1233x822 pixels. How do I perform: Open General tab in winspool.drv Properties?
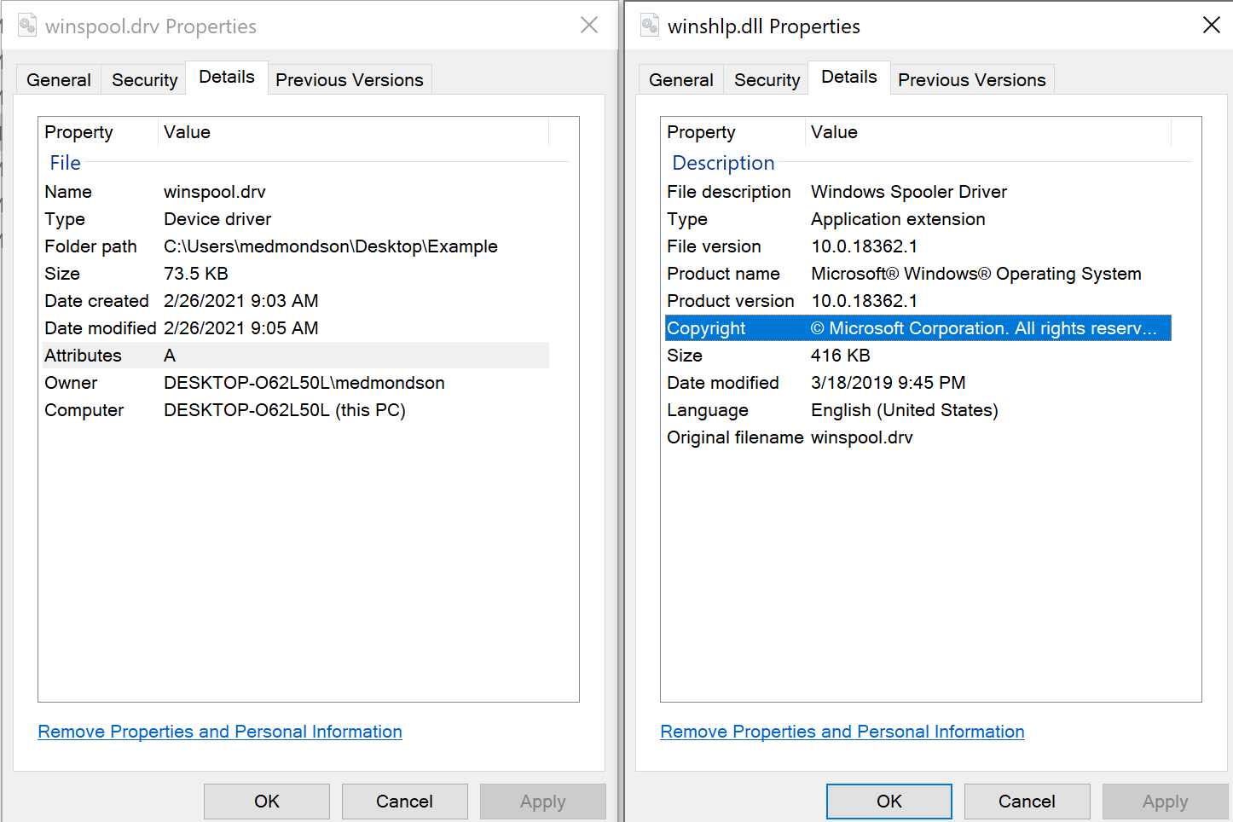click(59, 79)
